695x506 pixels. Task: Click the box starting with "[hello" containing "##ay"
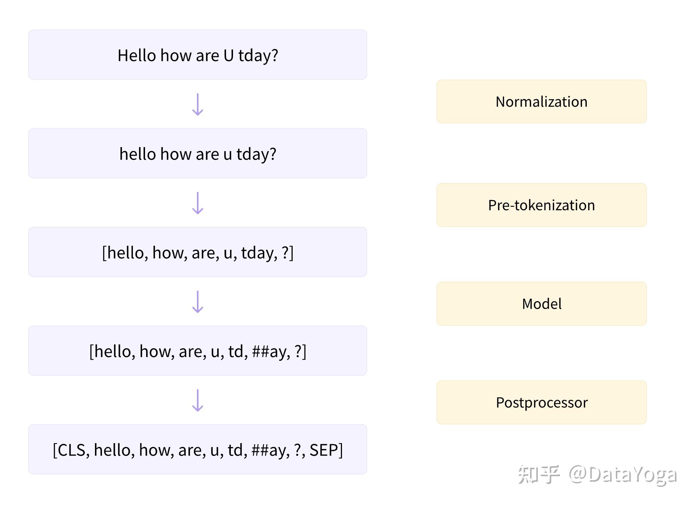[x=198, y=350]
